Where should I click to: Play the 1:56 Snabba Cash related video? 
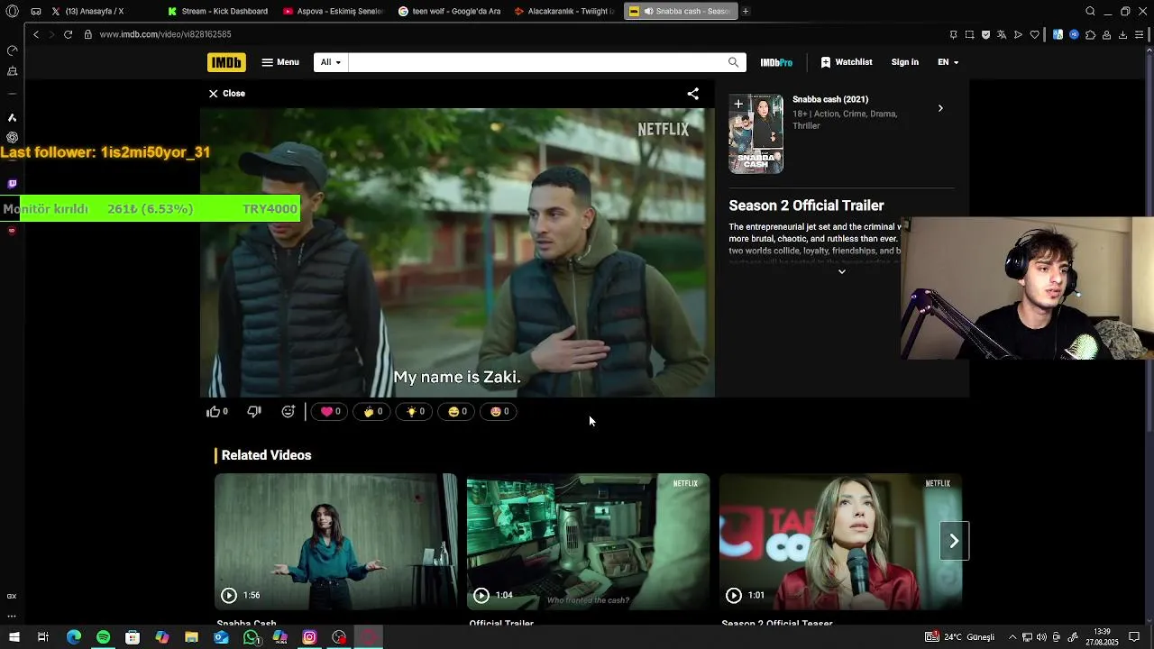335,542
